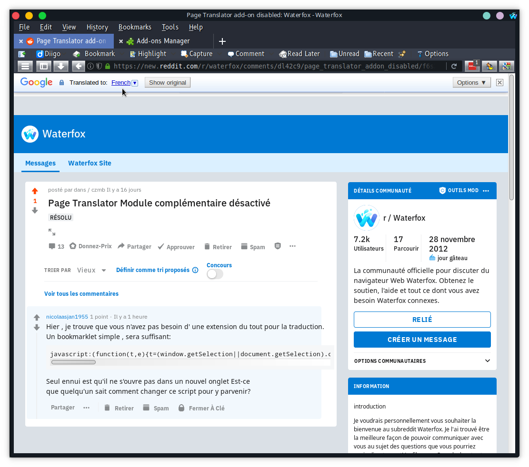The height and width of the screenshot is (467, 529).
Task: Click the post's shield mod icon
Action: tap(277, 246)
